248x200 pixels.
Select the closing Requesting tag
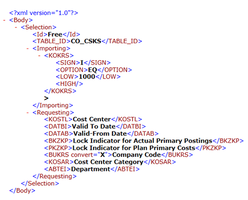(x=55, y=176)
